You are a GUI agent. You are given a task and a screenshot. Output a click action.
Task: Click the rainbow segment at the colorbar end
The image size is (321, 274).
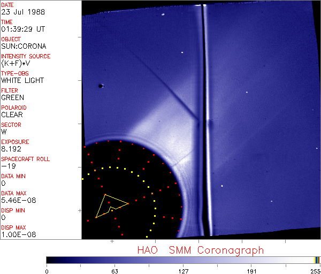317,260
